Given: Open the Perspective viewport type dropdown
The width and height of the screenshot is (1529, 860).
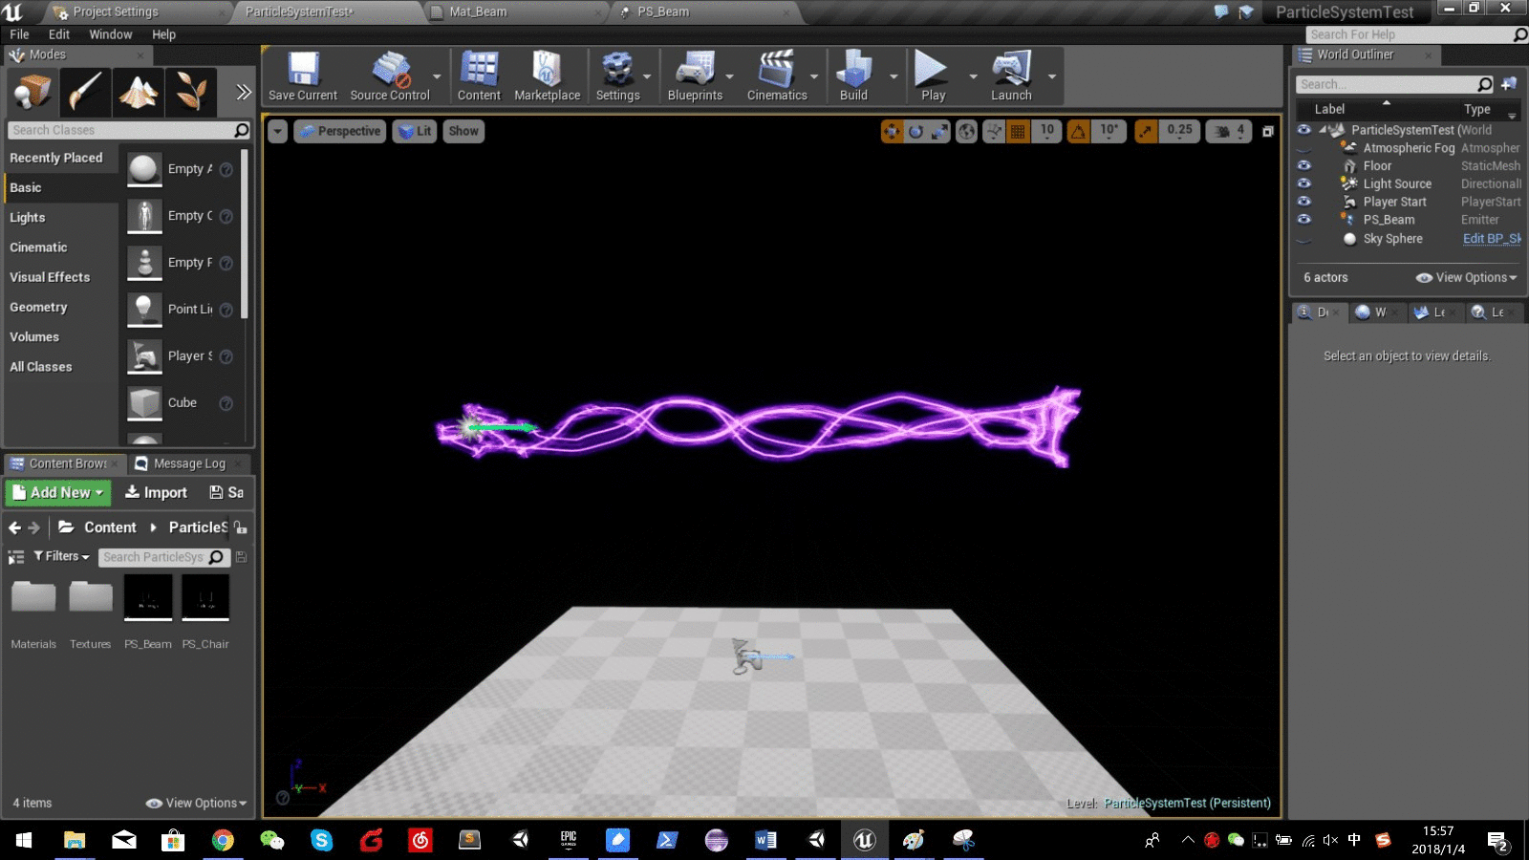Looking at the screenshot, I should [340, 132].
